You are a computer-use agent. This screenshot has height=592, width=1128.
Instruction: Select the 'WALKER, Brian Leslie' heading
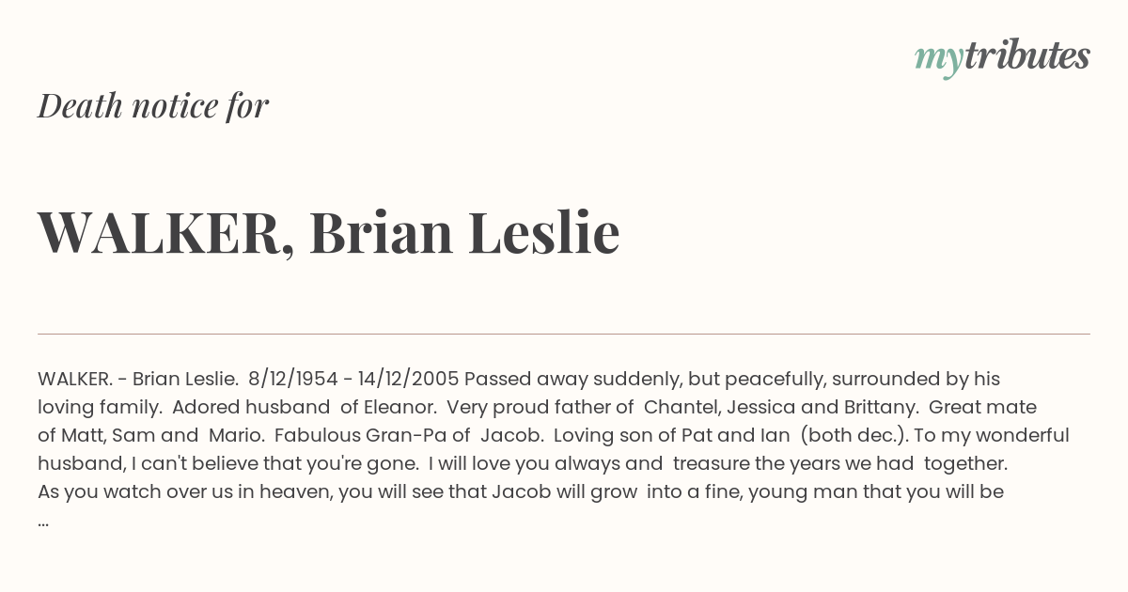click(x=329, y=232)
